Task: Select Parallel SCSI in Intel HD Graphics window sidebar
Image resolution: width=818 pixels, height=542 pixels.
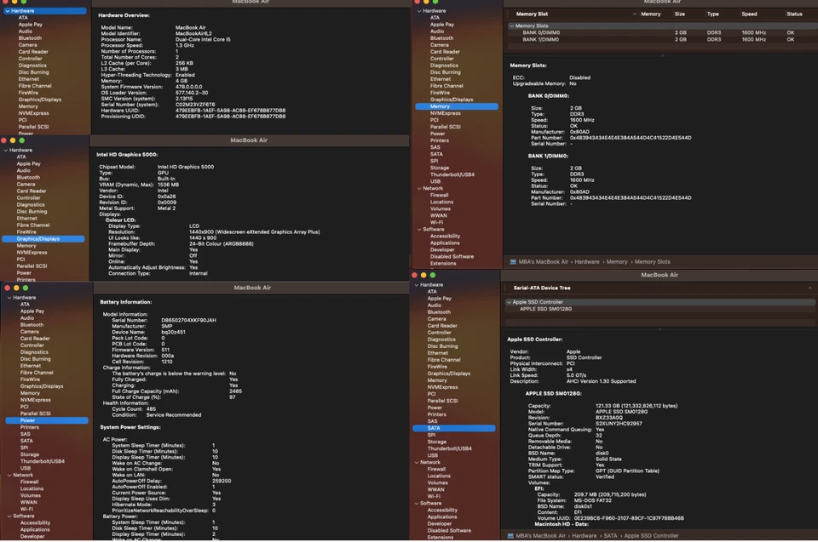Action: click(x=32, y=266)
